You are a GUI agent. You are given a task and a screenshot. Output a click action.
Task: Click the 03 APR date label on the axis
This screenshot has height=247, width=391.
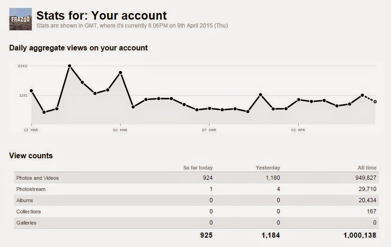298,130
